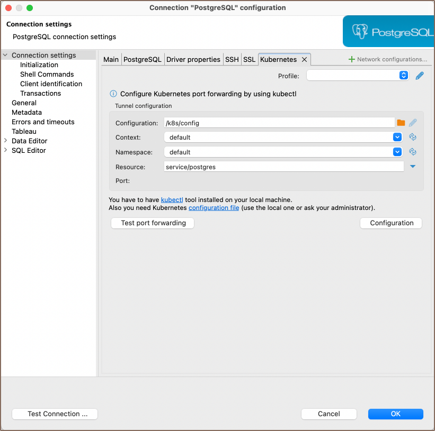
Task: Refresh the Namespace list
Action: click(x=413, y=152)
